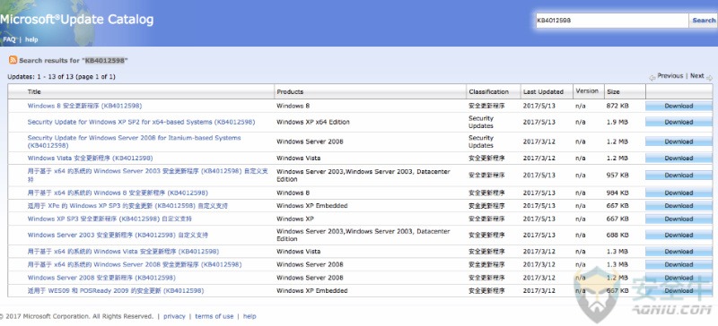Click the Microsoft Update Catalog title
Image resolution: width=718 pixels, height=326 pixels.
[x=77, y=20]
